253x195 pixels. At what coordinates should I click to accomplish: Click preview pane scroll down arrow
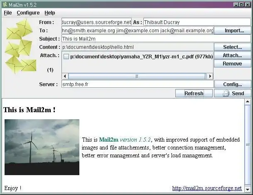point(248,189)
